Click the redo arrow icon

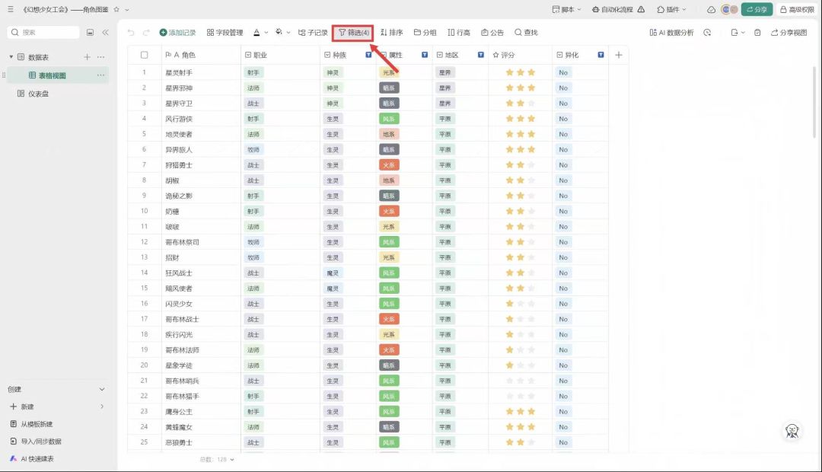146,33
